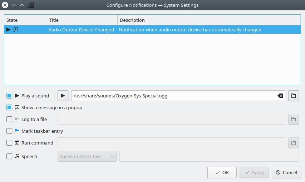
Task: Click the speech icon beside Speech label
Action: pos(17,156)
